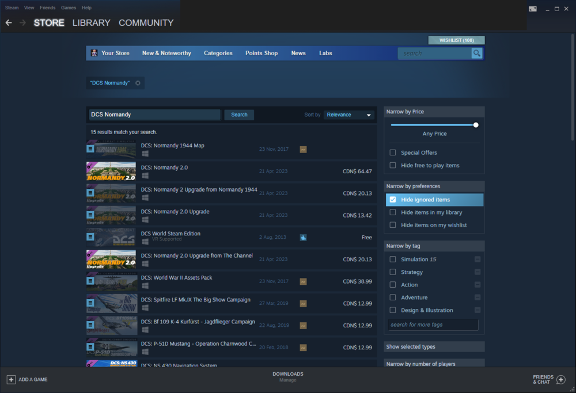The width and height of the screenshot is (576, 393).
Task: Open the Wishlist (100) button
Action: (x=456, y=40)
